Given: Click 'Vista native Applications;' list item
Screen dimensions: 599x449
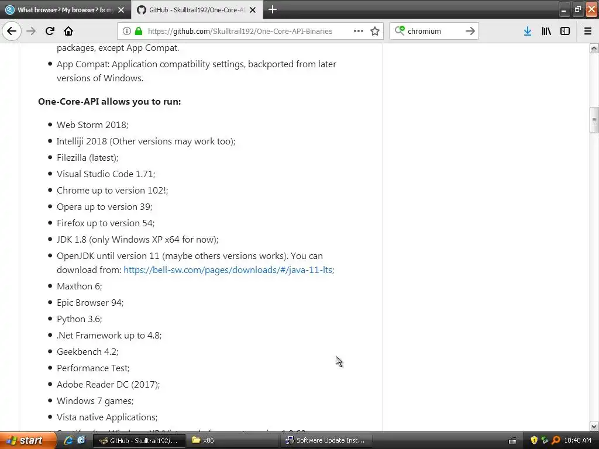Looking at the screenshot, I should click(107, 417).
